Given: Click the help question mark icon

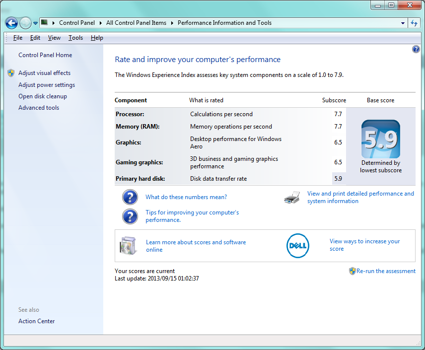Looking at the screenshot, I should point(416,49).
